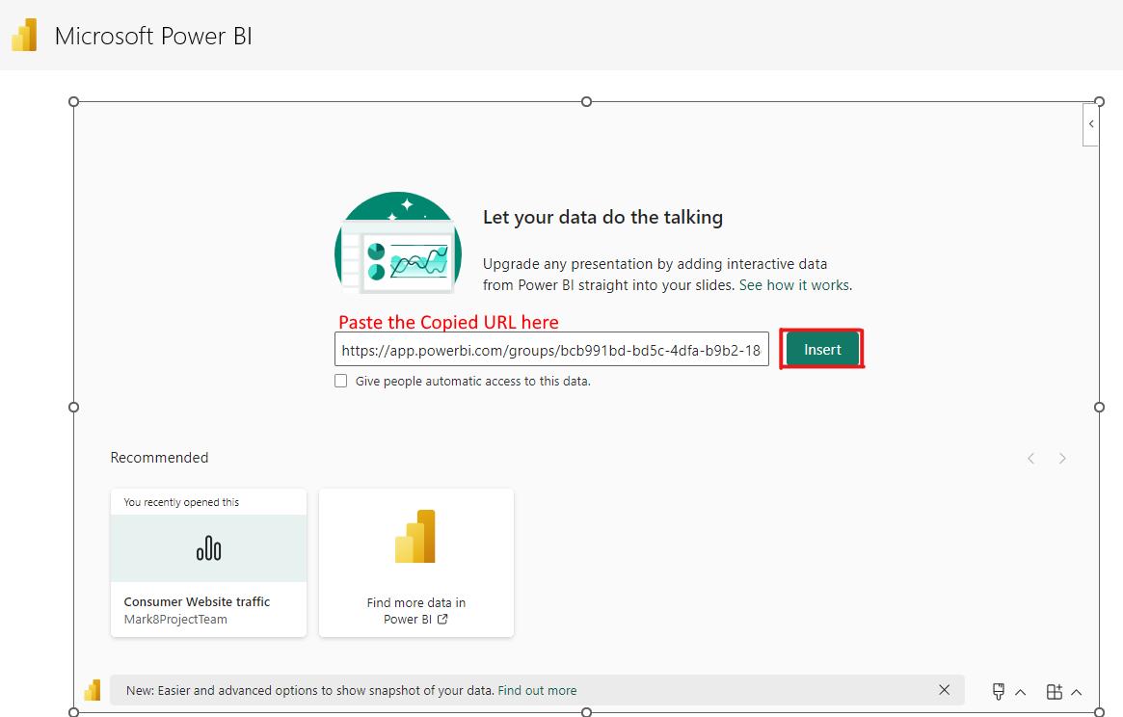The width and height of the screenshot is (1123, 717).
Task: Click the Recommended section heading
Action: [x=159, y=458]
